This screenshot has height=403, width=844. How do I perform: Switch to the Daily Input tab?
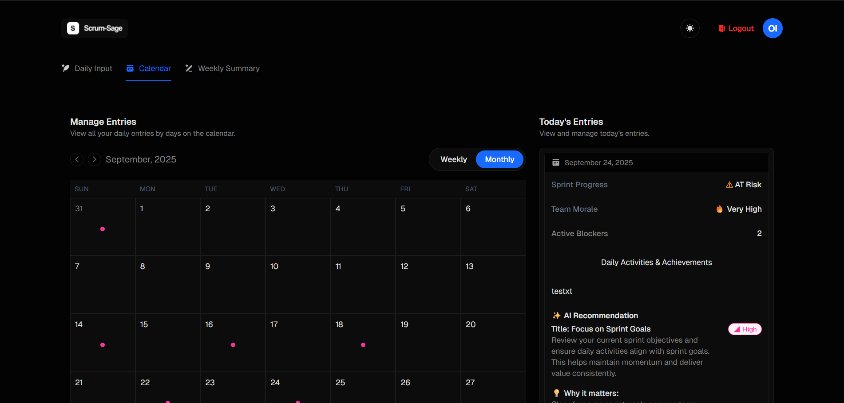click(87, 68)
